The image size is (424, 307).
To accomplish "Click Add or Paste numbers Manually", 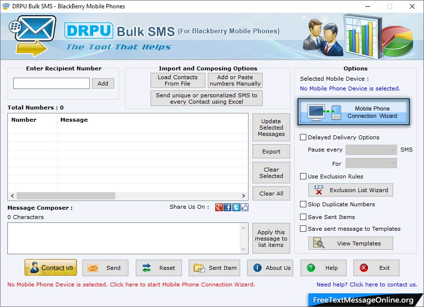I will click(235, 80).
